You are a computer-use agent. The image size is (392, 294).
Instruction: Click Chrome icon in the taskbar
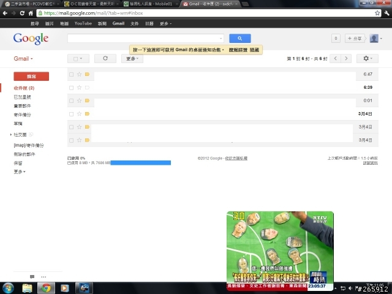(x=46, y=288)
